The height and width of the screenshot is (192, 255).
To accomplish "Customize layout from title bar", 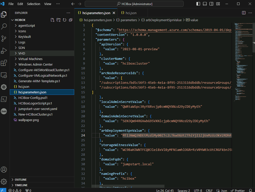I will point(218,4).
